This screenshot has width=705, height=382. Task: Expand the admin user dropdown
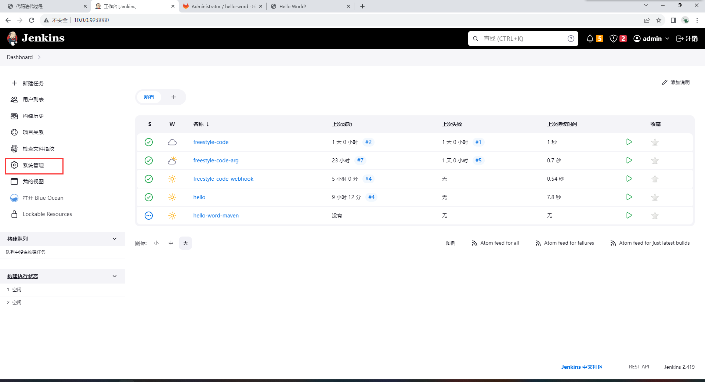tap(651, 39)
